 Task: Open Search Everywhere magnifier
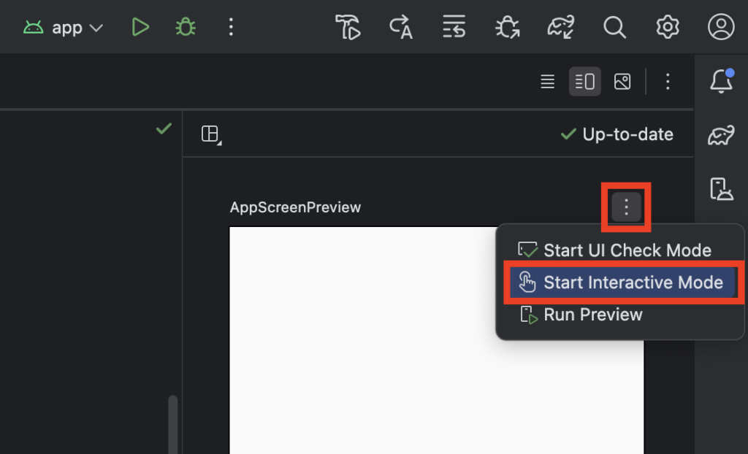coord(614,28)
